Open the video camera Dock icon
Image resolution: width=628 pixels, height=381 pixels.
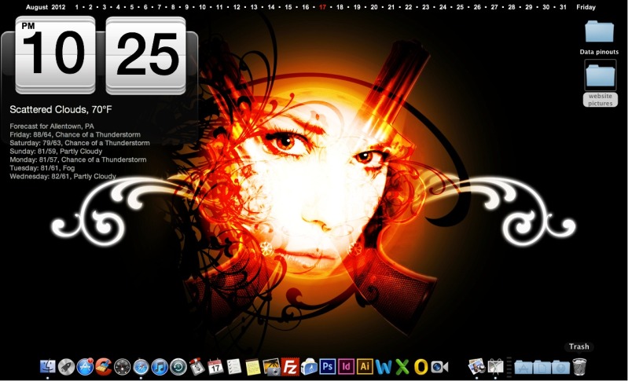click(x=439, y=367)
